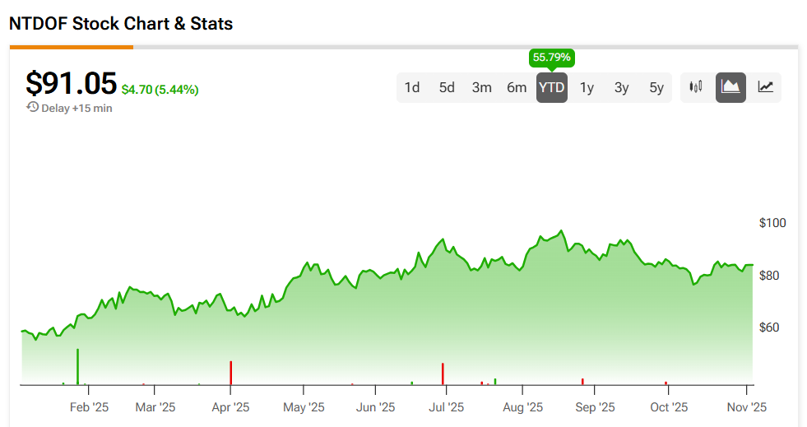Choose the 6m time range

[517, 87]
